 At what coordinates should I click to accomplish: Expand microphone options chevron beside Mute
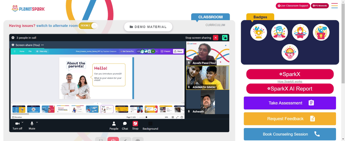[37, 122]
